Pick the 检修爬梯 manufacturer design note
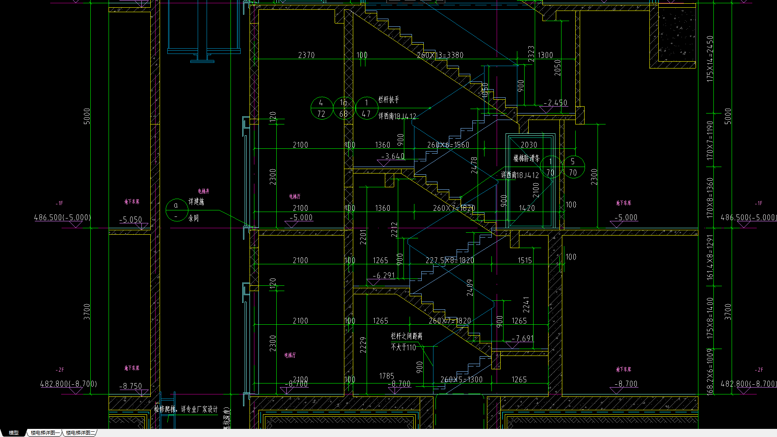The width and height of the screenshot is (777, 437). [186, 410]
